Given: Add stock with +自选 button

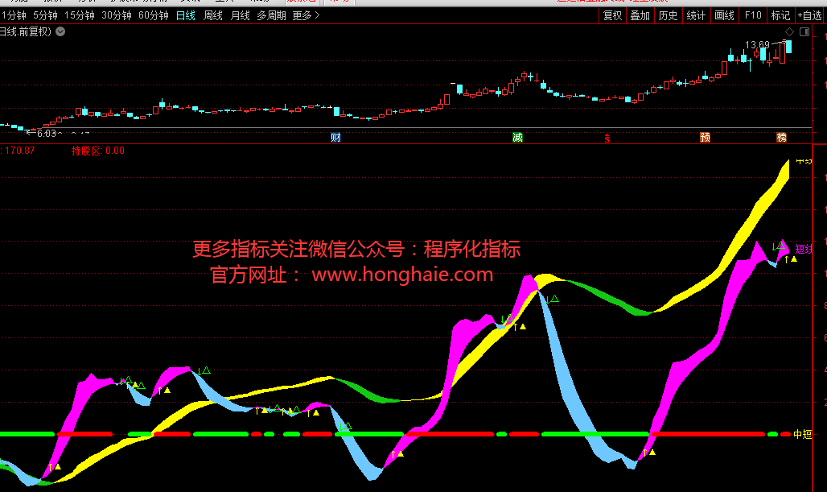Looking at the screenshot, I should pos(809,15).
